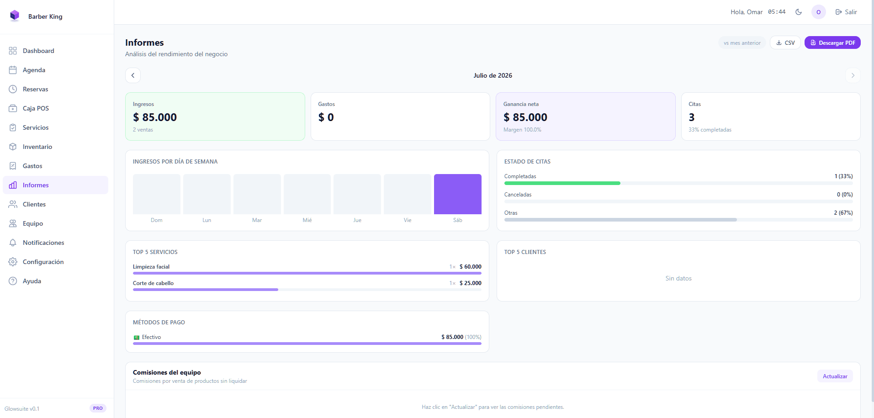Click the Otras gray progress bar
874x418 pixels.
click(x=620, y=220)
